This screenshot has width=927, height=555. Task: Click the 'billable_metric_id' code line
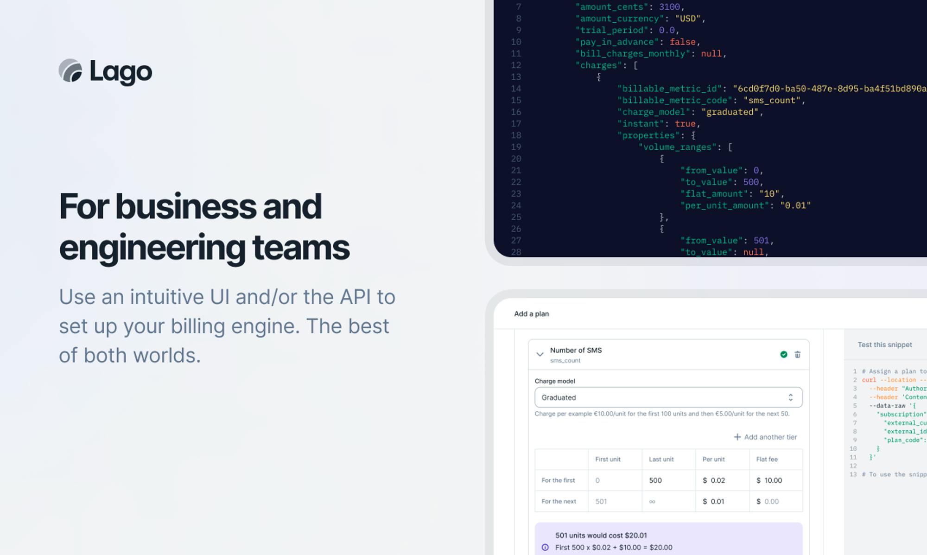[x=772, y=89]
